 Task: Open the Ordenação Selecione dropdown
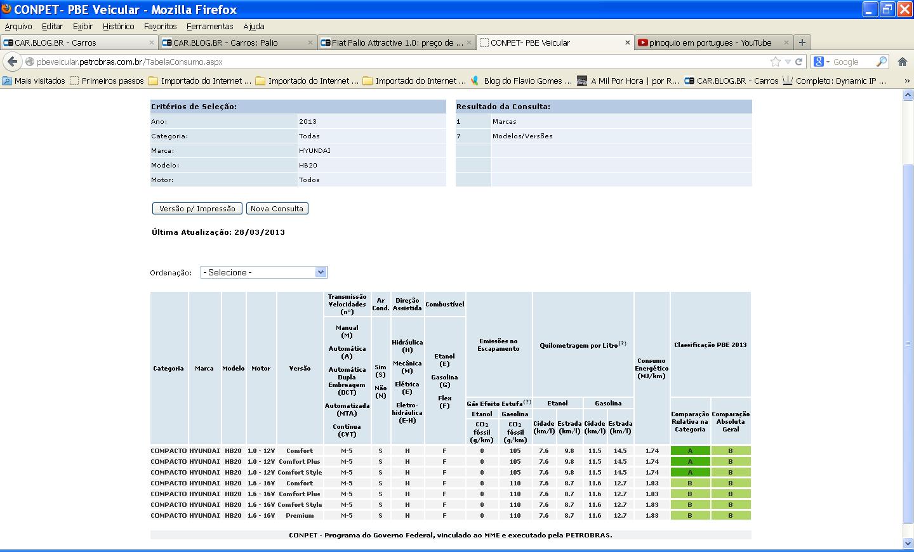click(263, 272)
